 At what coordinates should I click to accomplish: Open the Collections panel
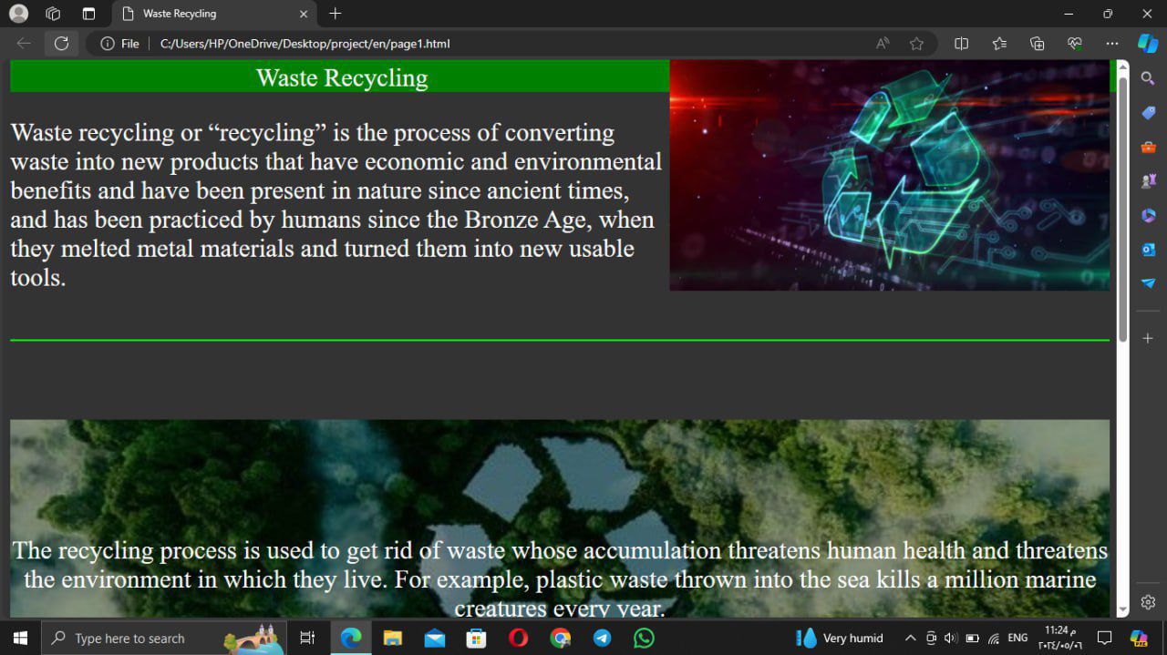1037,44
